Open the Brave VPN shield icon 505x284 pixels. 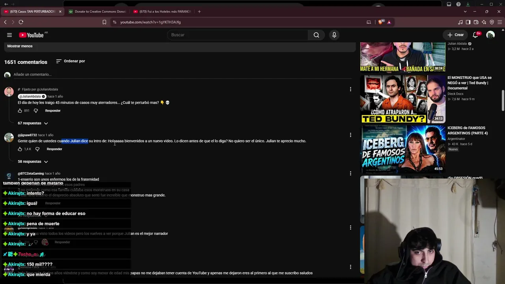coord(492,22)
